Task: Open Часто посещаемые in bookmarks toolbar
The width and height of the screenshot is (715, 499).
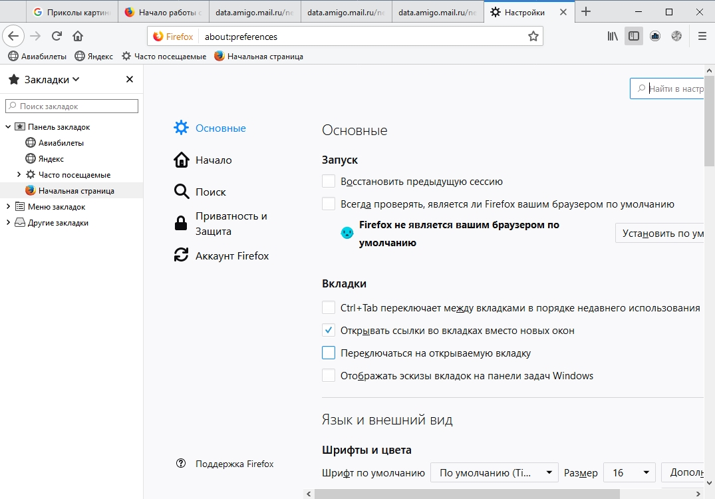Action: pyautogui.click(x=164, y=56)
